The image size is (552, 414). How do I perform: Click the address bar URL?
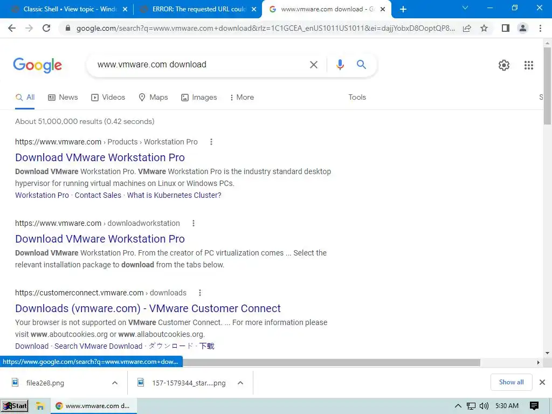pyautogui.click(x=265, y=28)
